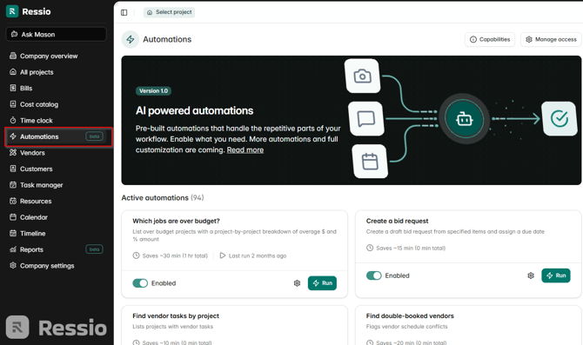Open the Vendors page

(x=32, y=153)
